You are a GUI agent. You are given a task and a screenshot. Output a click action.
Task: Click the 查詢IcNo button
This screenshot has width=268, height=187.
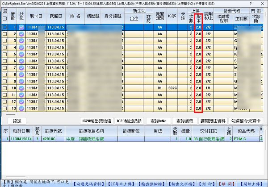point(158,121)
